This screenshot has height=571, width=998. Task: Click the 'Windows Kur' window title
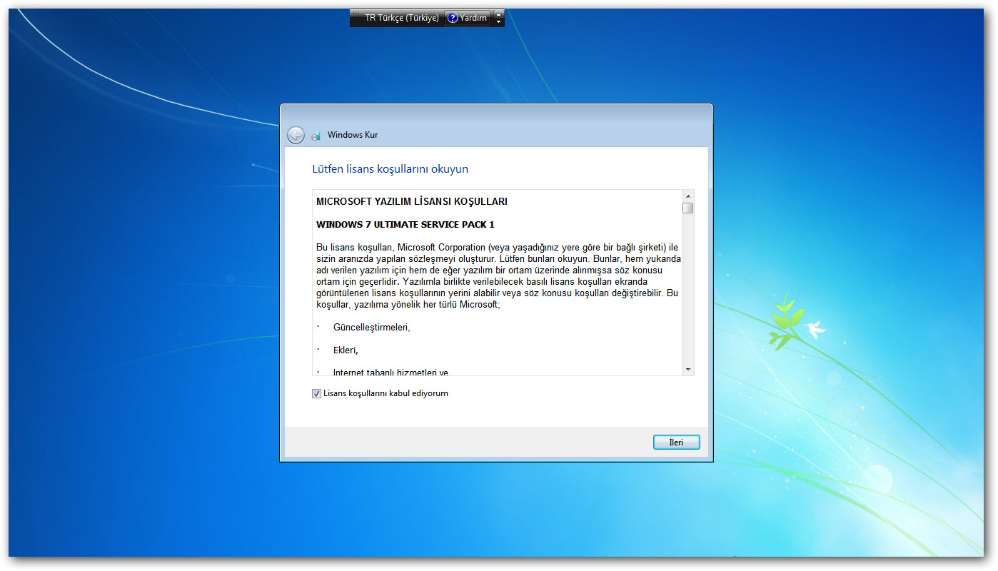pyautogui.click(x=353, y=135)
